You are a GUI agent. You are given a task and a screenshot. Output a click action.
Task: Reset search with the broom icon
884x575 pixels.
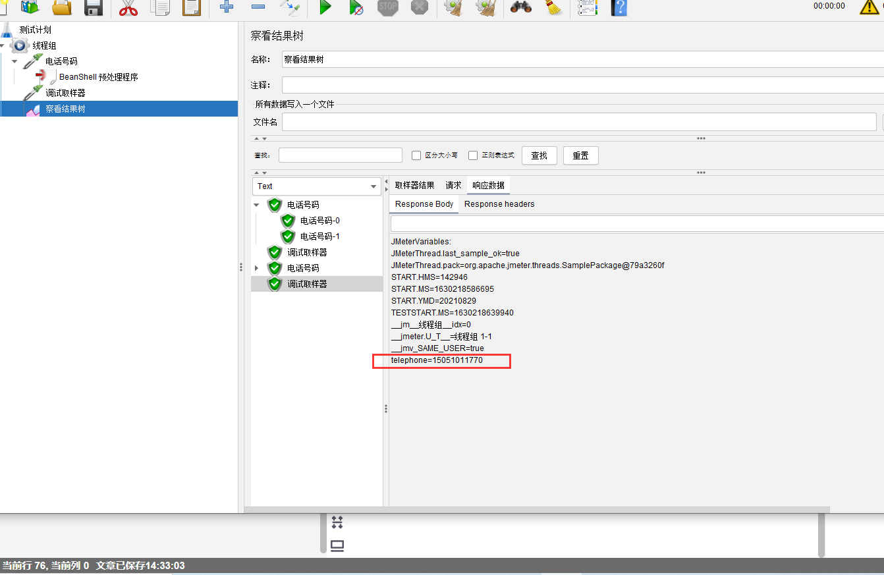553,7
